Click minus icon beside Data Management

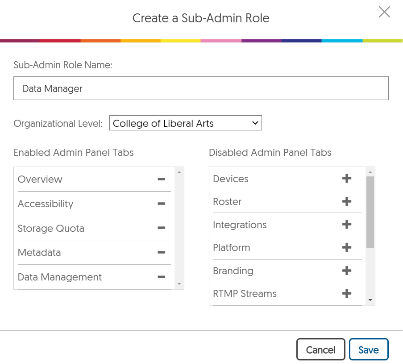[161, 277]
